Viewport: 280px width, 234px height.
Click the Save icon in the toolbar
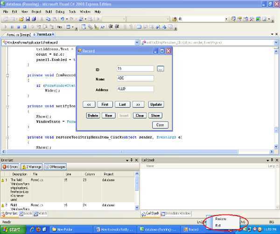(x=28, y=19)
